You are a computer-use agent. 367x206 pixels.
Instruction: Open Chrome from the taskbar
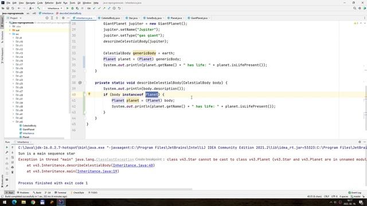(33, 202)
